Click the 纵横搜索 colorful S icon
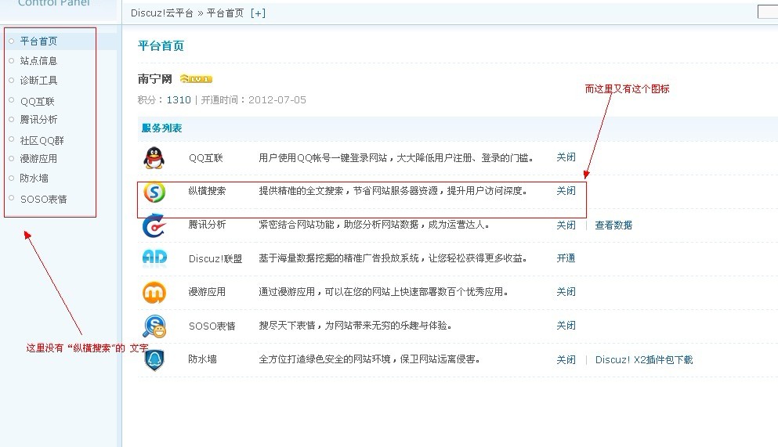 click(154, 193)
